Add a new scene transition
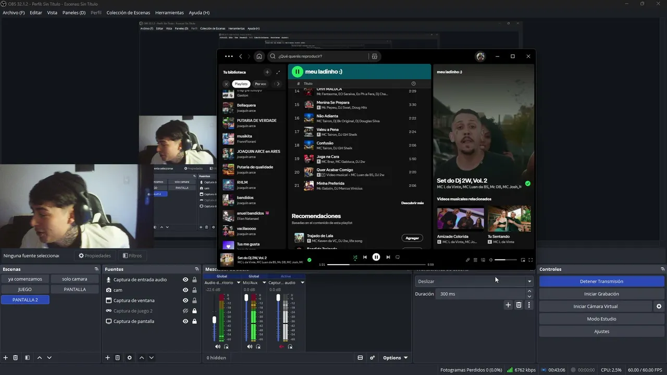This screenshot has width=667, height=375. coord(508,305)
